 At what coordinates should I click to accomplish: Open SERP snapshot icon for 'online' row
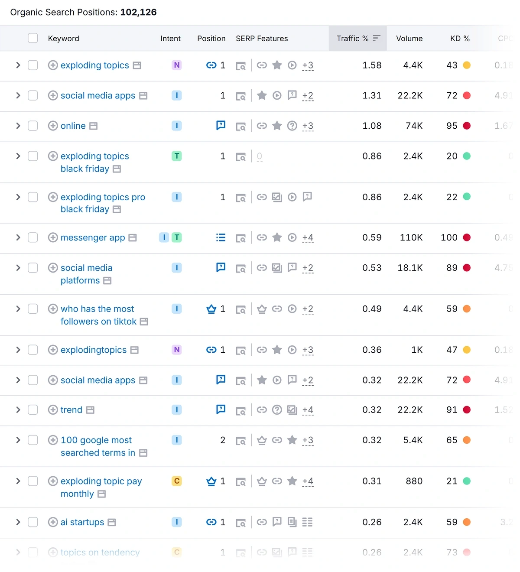240,126
